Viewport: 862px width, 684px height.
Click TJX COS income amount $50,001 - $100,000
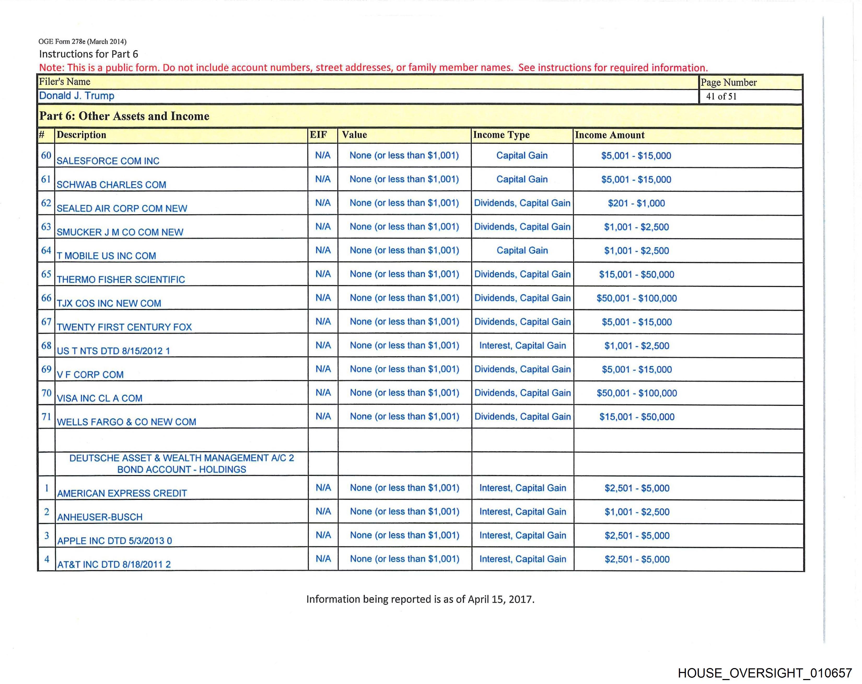pos(637,298)
